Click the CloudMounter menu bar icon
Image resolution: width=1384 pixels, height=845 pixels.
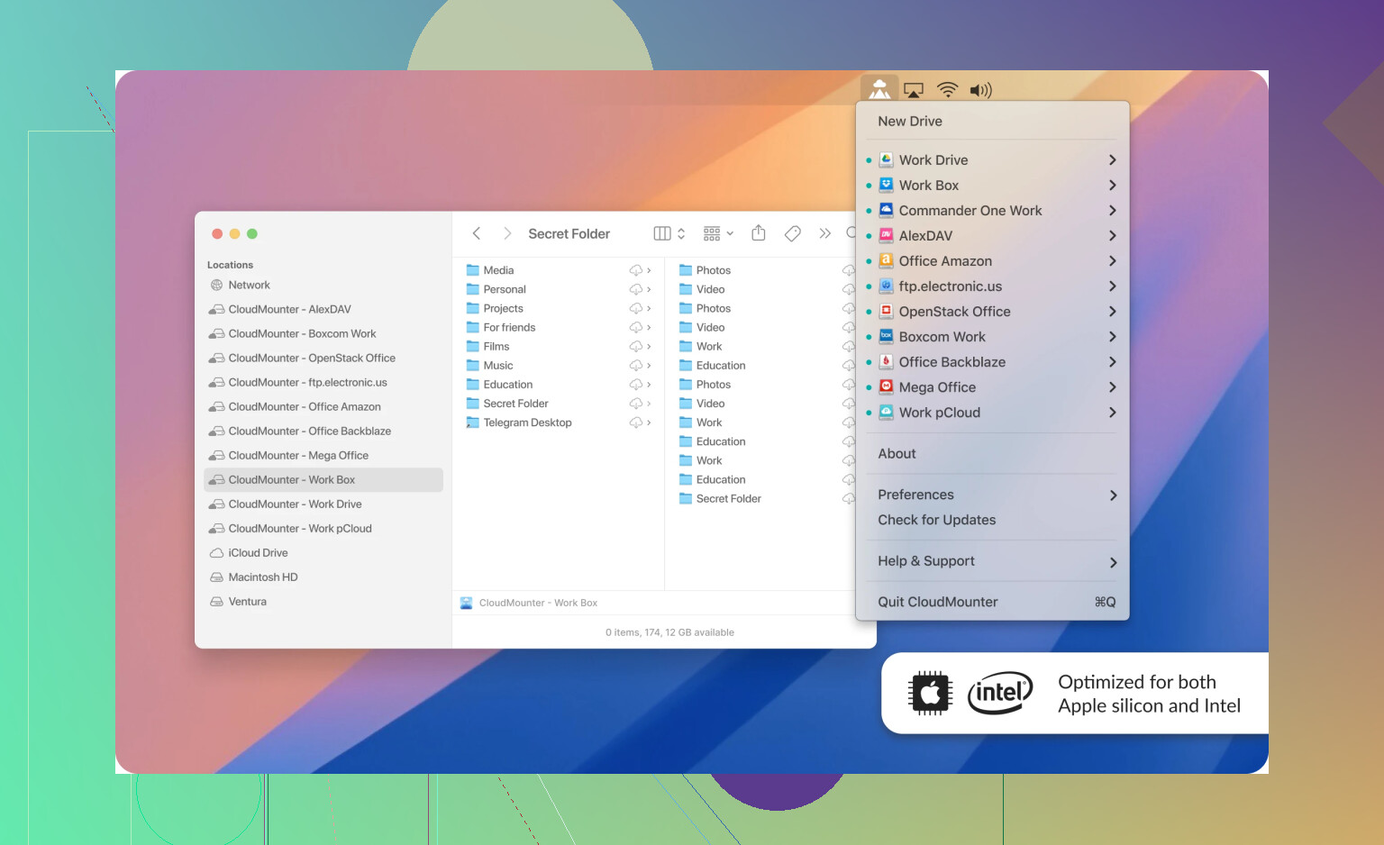[879, 89]
